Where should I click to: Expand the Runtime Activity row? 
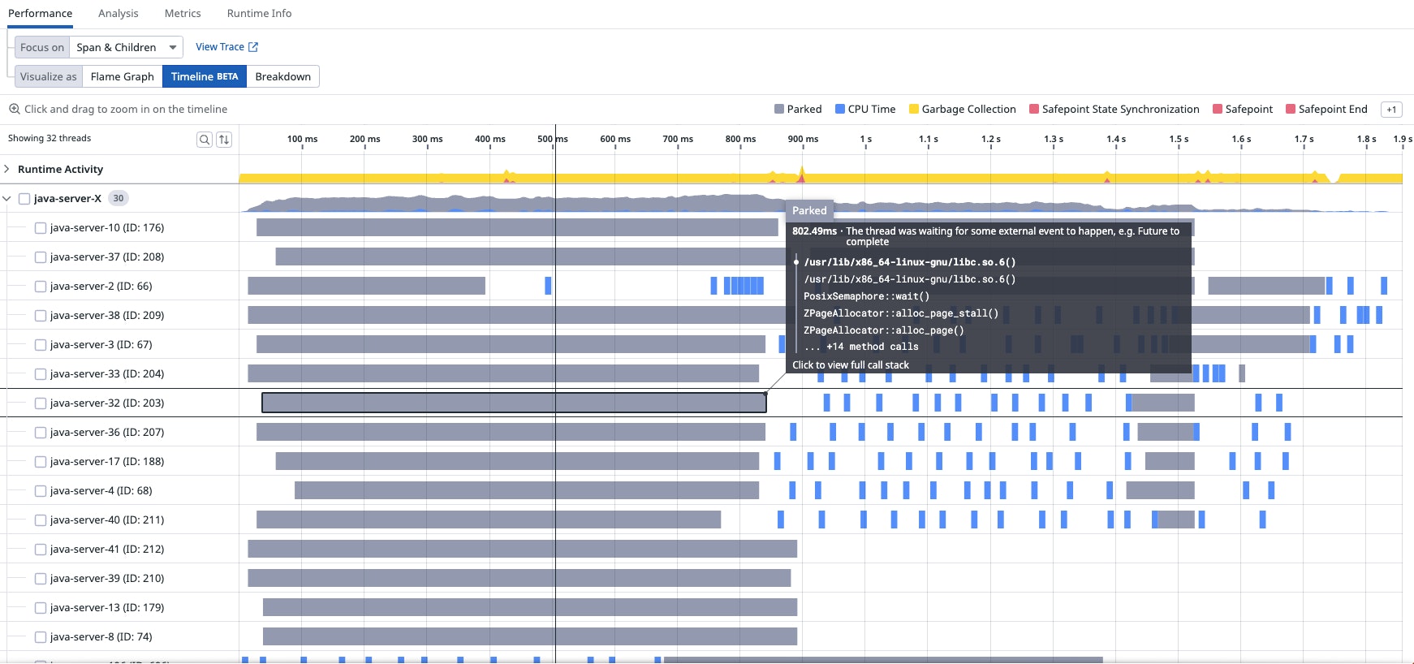(6, 169)
